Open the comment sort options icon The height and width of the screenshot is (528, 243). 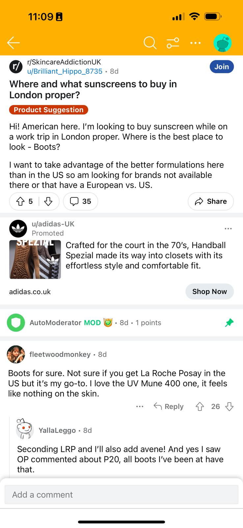[x=173, y=43]
